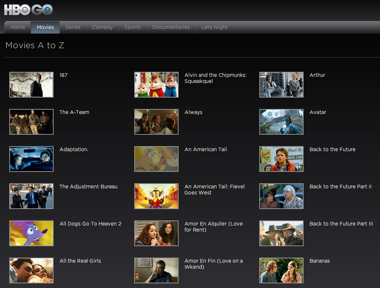Image resolution: width=380 pixels, height=288 pixels.
Task: Click The Adjustment Bureau title
Action: coord(89,187)
